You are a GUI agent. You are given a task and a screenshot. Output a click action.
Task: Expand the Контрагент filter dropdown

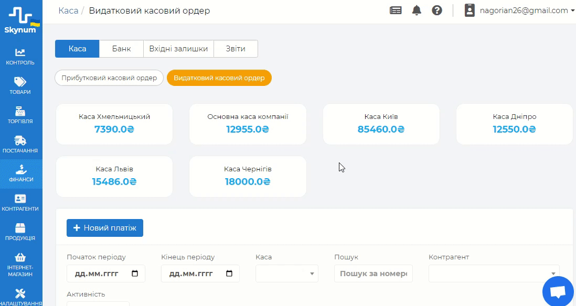(x=494, y=274)
